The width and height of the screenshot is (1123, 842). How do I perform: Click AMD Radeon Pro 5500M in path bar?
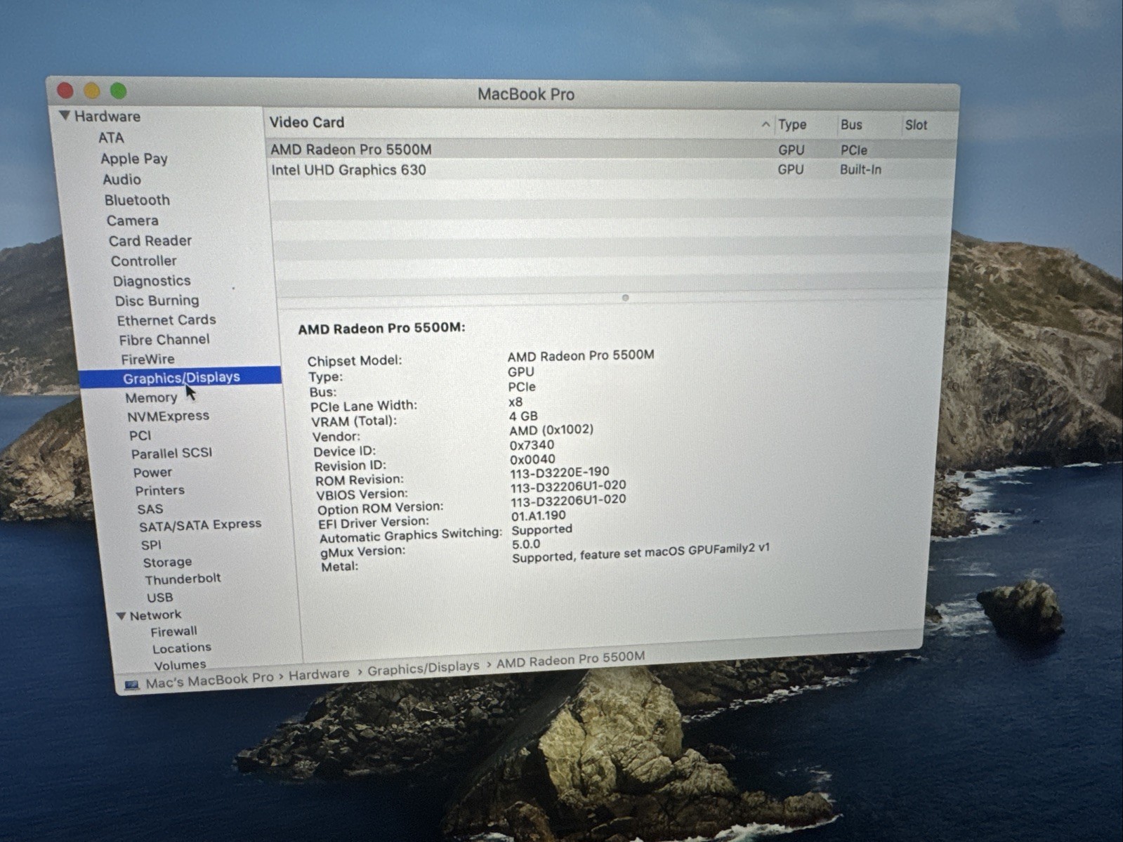pos(570,659)
